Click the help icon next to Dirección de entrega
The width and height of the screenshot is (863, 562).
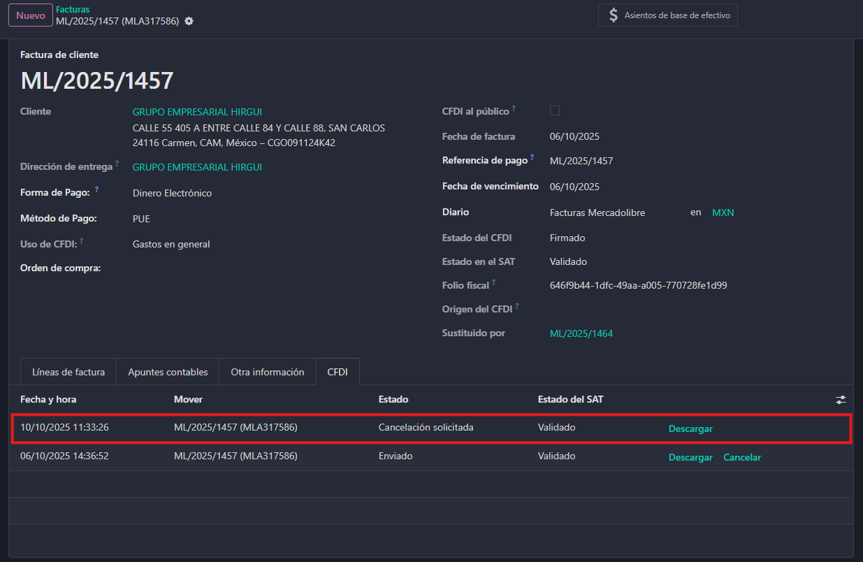tap(117, 164)
